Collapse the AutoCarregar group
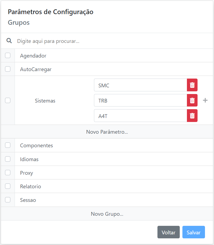 click(36, 69)
